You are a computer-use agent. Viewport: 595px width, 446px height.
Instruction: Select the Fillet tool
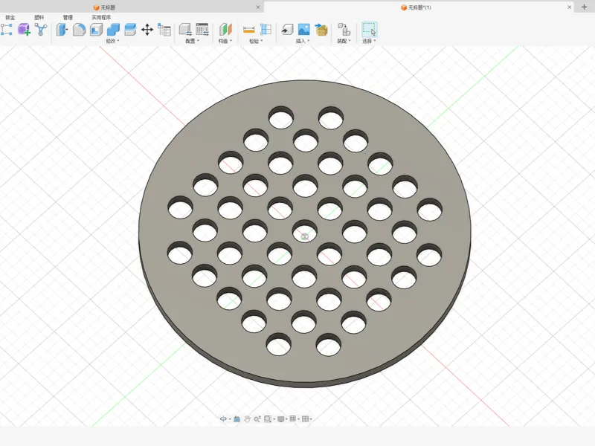[79, 30]
